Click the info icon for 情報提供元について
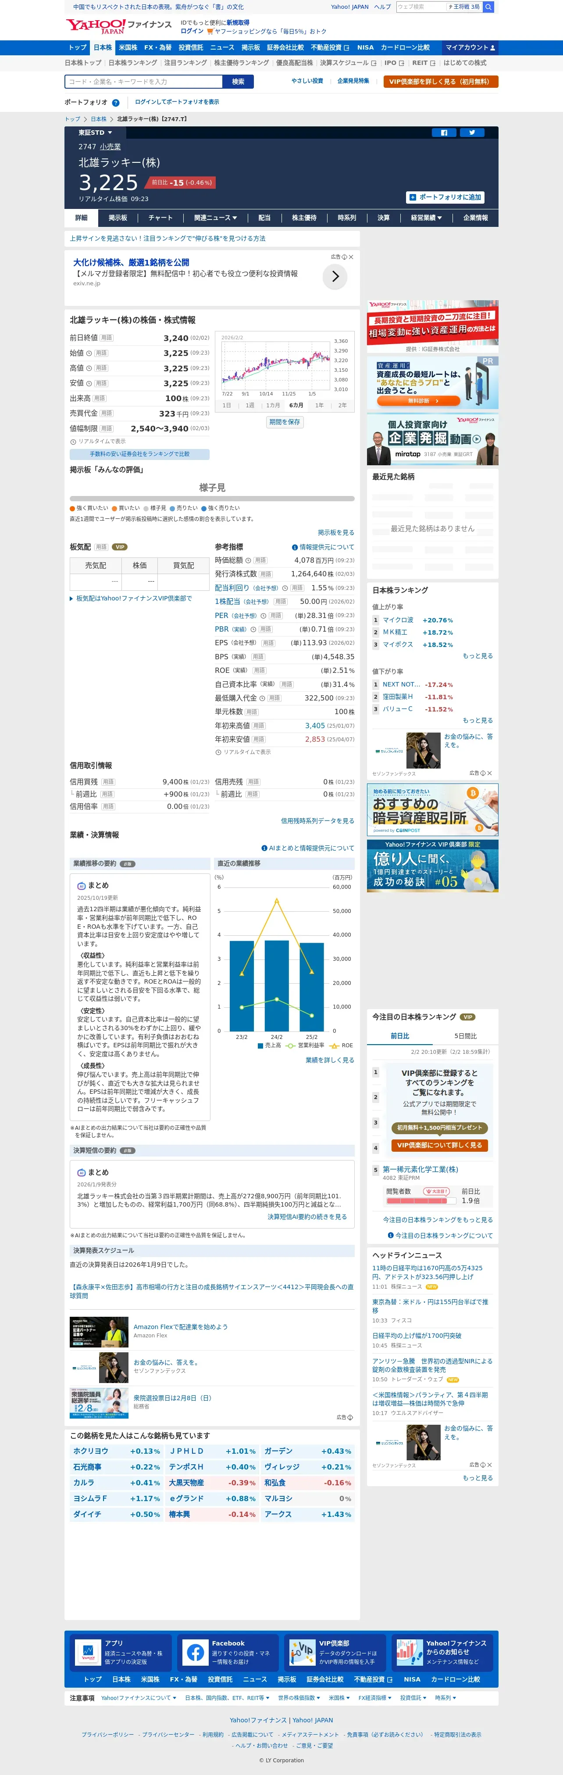The width and height of the screenshot is (563, 1775). (295, 547)
